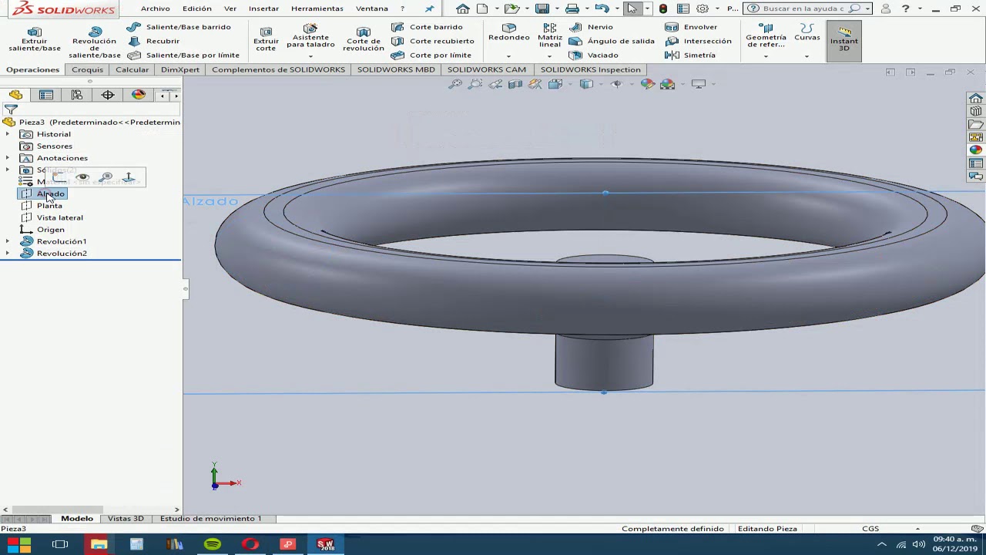Open the Estudio de movimiento 1 tab
Image resolution: width=986 pixels, height=555 pixels.
(x=210, y=519)
